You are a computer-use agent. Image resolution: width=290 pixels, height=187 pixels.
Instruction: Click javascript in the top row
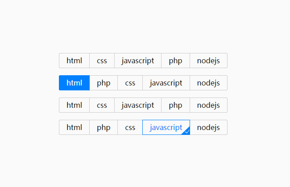coord(138,61)
